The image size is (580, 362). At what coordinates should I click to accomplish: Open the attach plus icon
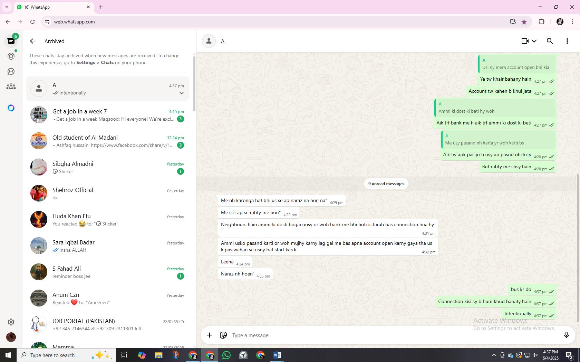[x=210, y=335]
